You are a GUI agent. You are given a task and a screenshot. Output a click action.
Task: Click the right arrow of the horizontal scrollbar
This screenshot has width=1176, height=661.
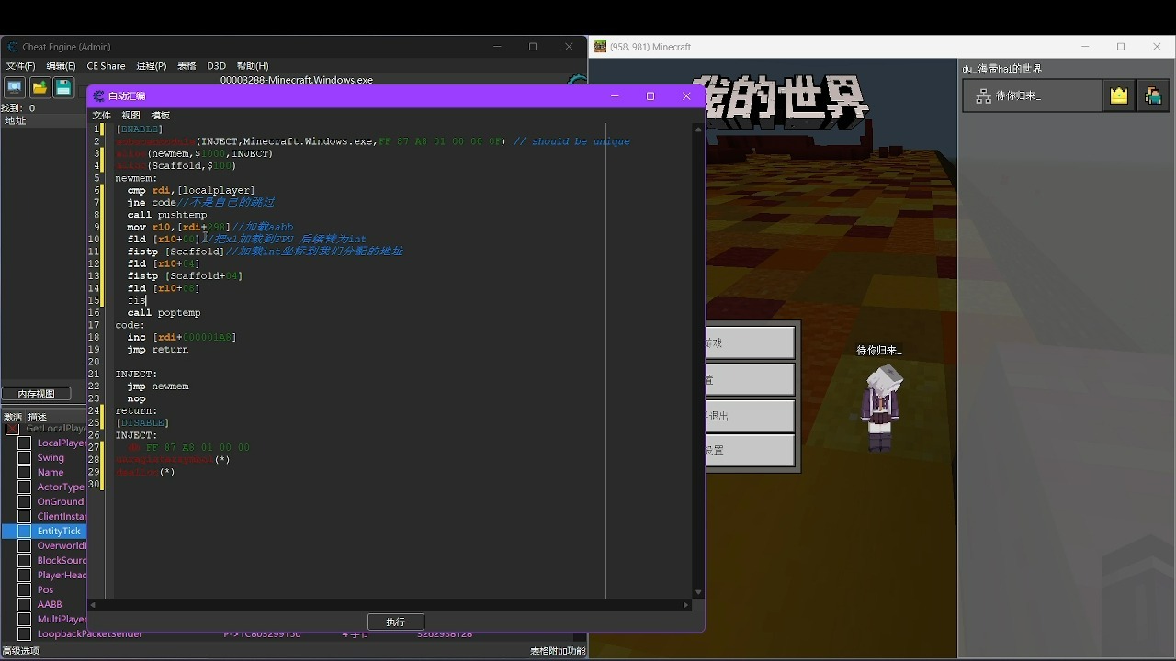click(685, 605)
